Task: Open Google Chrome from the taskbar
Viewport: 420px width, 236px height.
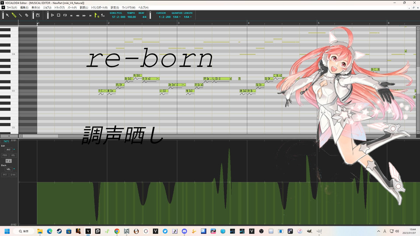Action: coord(117,231)
